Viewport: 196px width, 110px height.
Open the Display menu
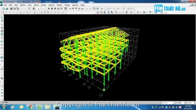(59, 5)
